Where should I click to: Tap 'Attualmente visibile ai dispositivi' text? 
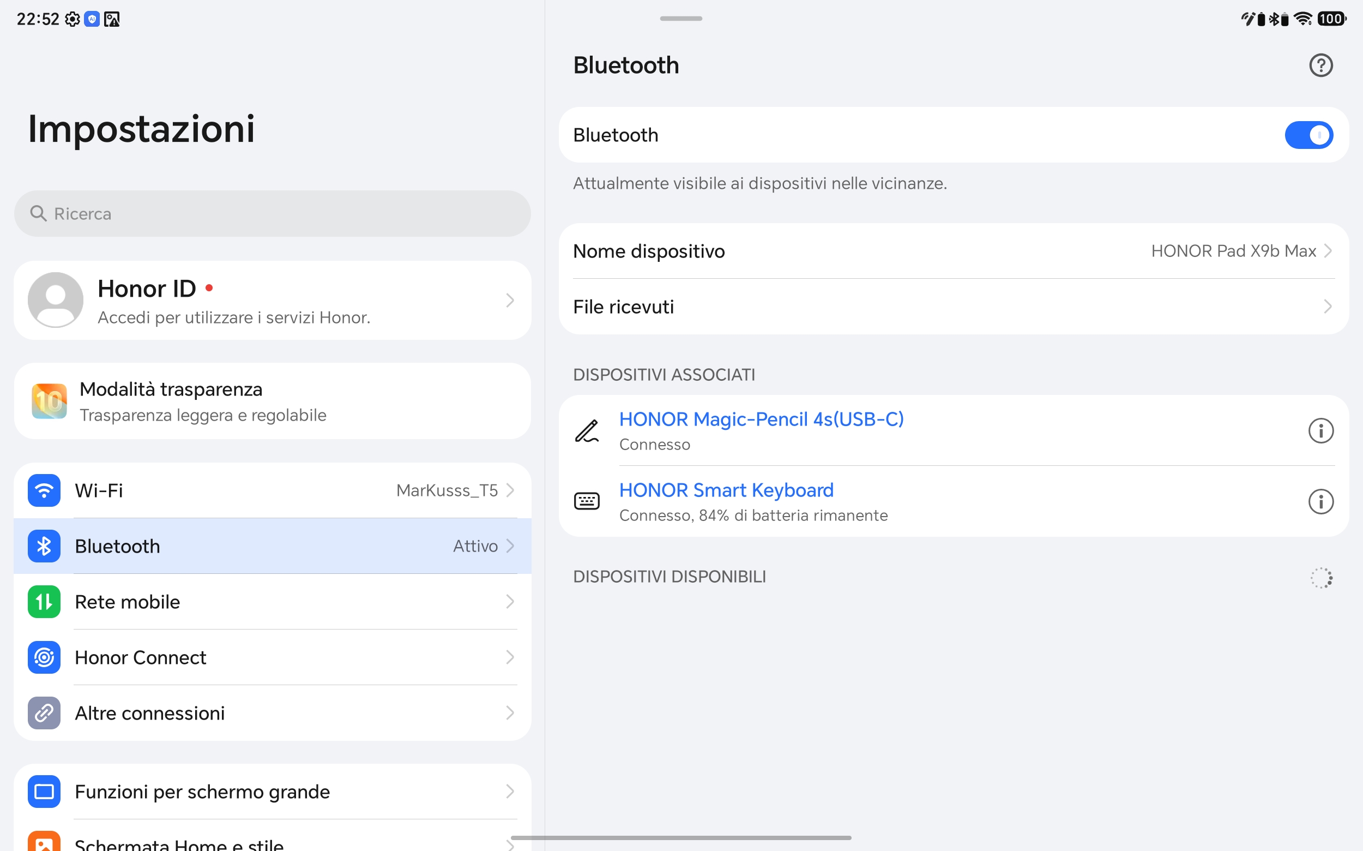pyautogui.click(x=760, y=183)
